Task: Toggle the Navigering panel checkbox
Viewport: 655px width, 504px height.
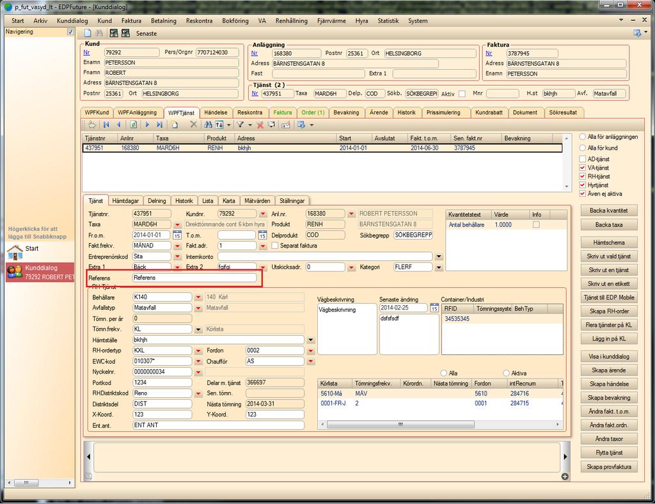Action: 70,32
